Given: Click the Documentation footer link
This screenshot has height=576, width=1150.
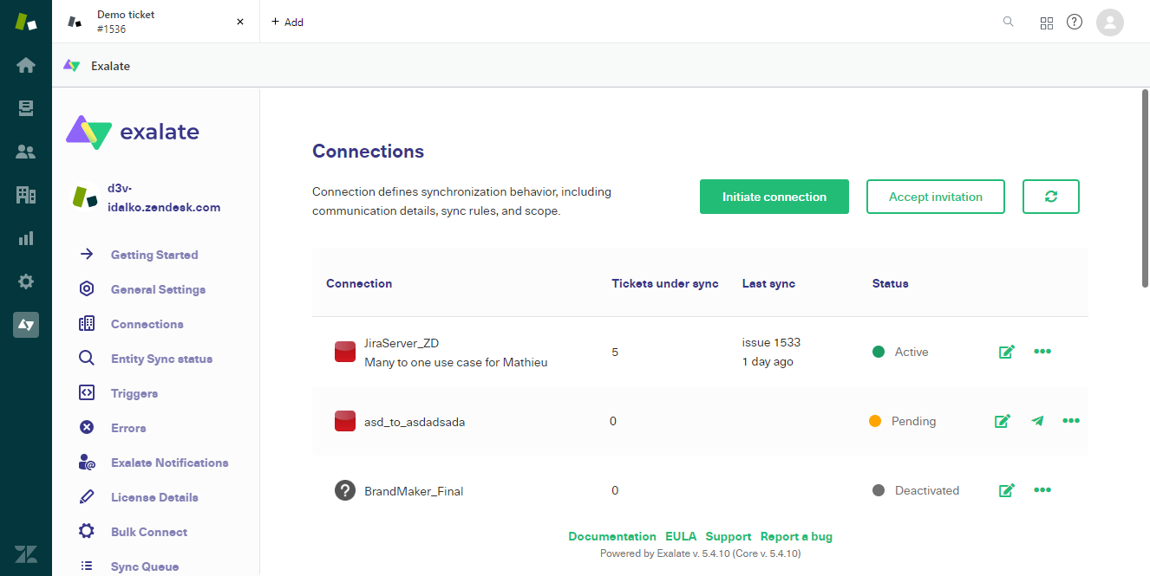Looking at the screenshot, I should point(612,536).
